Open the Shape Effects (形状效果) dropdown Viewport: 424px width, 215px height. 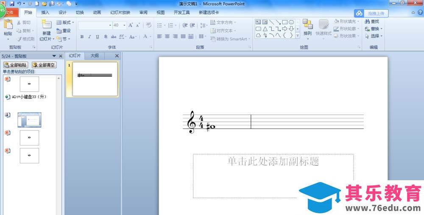(346, 36)
